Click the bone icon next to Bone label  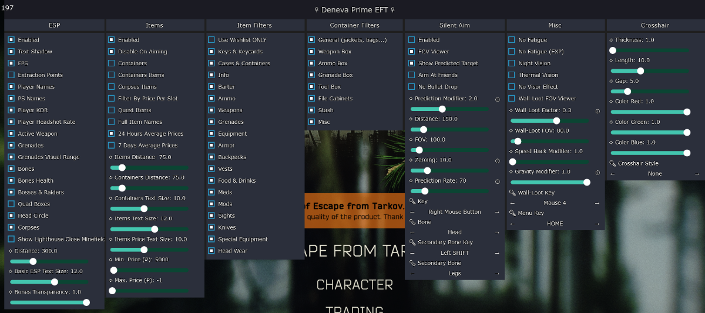pyautogui.click(x=412, y=222)
